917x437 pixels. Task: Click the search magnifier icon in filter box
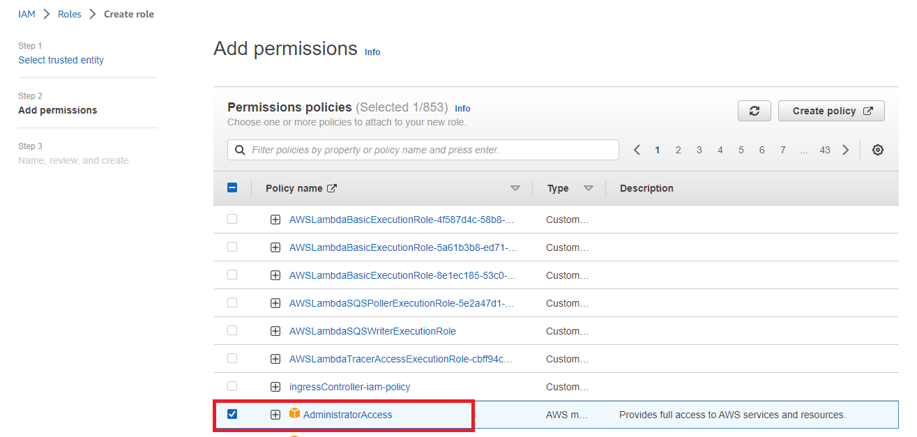click(x=241, y=150)
